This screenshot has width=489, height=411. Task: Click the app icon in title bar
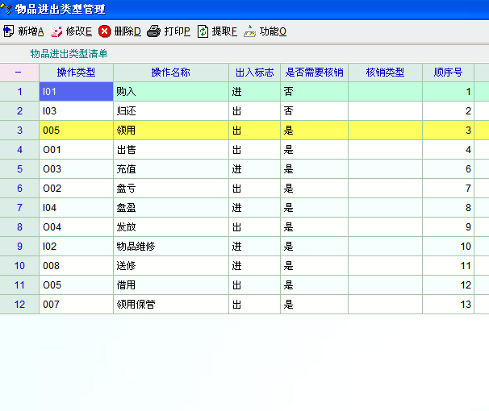click(7, 9)
